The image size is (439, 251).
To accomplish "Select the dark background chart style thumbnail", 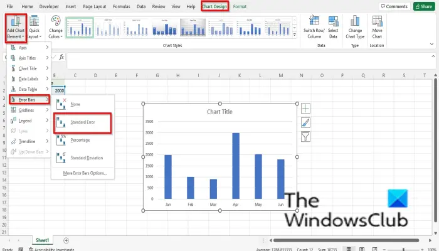I will pos(193,28).
